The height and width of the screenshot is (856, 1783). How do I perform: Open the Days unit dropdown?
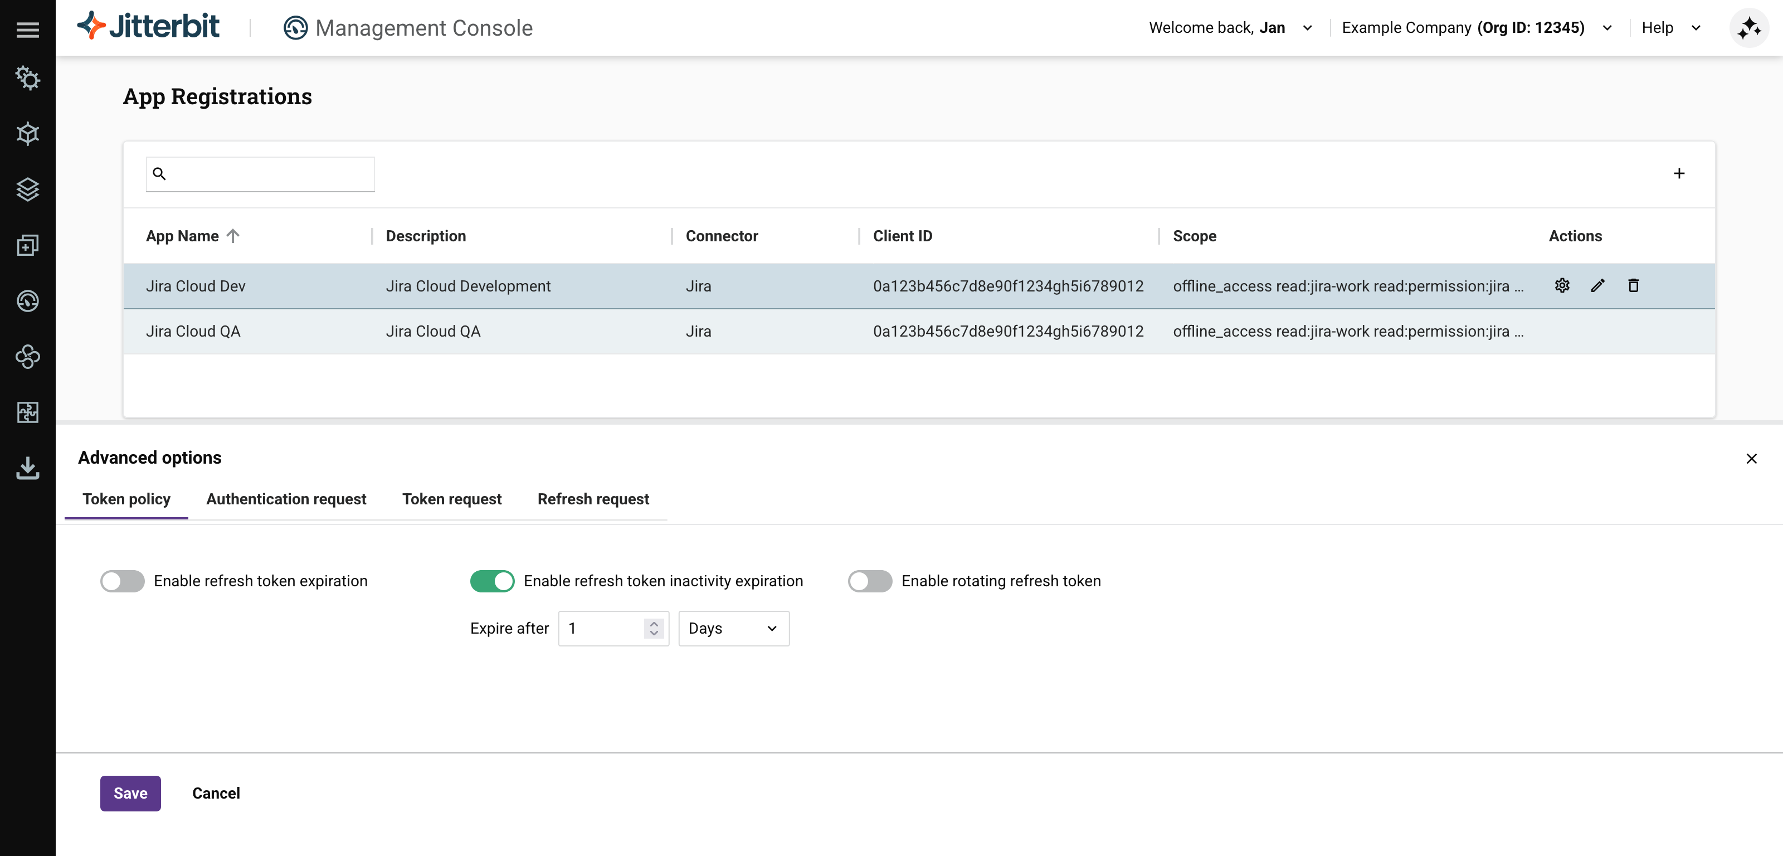click(733, 628)
